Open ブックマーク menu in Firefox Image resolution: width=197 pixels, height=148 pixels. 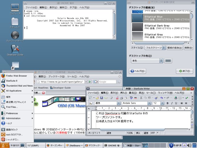56,77
